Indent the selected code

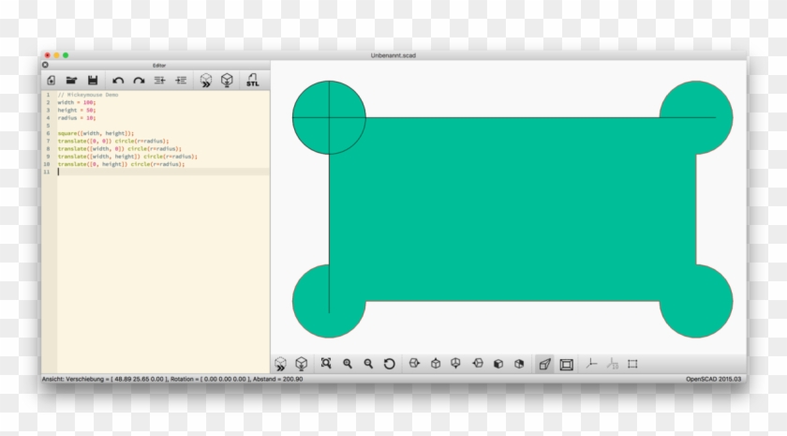tap(181, 81)
